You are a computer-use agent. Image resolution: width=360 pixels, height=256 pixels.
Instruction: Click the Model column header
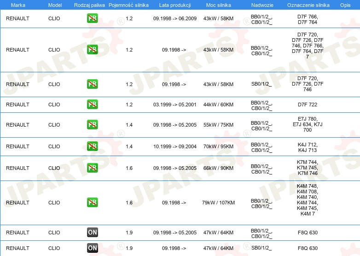click(54, 5)
